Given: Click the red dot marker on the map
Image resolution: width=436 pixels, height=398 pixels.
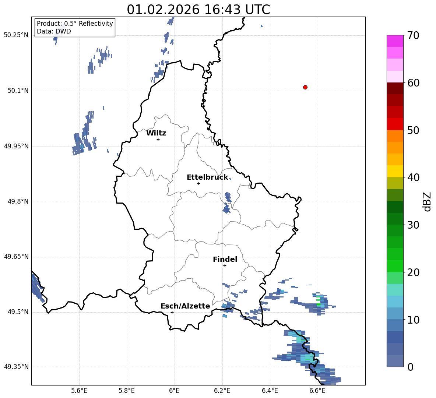Looking at the screenshot, I should 305,87.
